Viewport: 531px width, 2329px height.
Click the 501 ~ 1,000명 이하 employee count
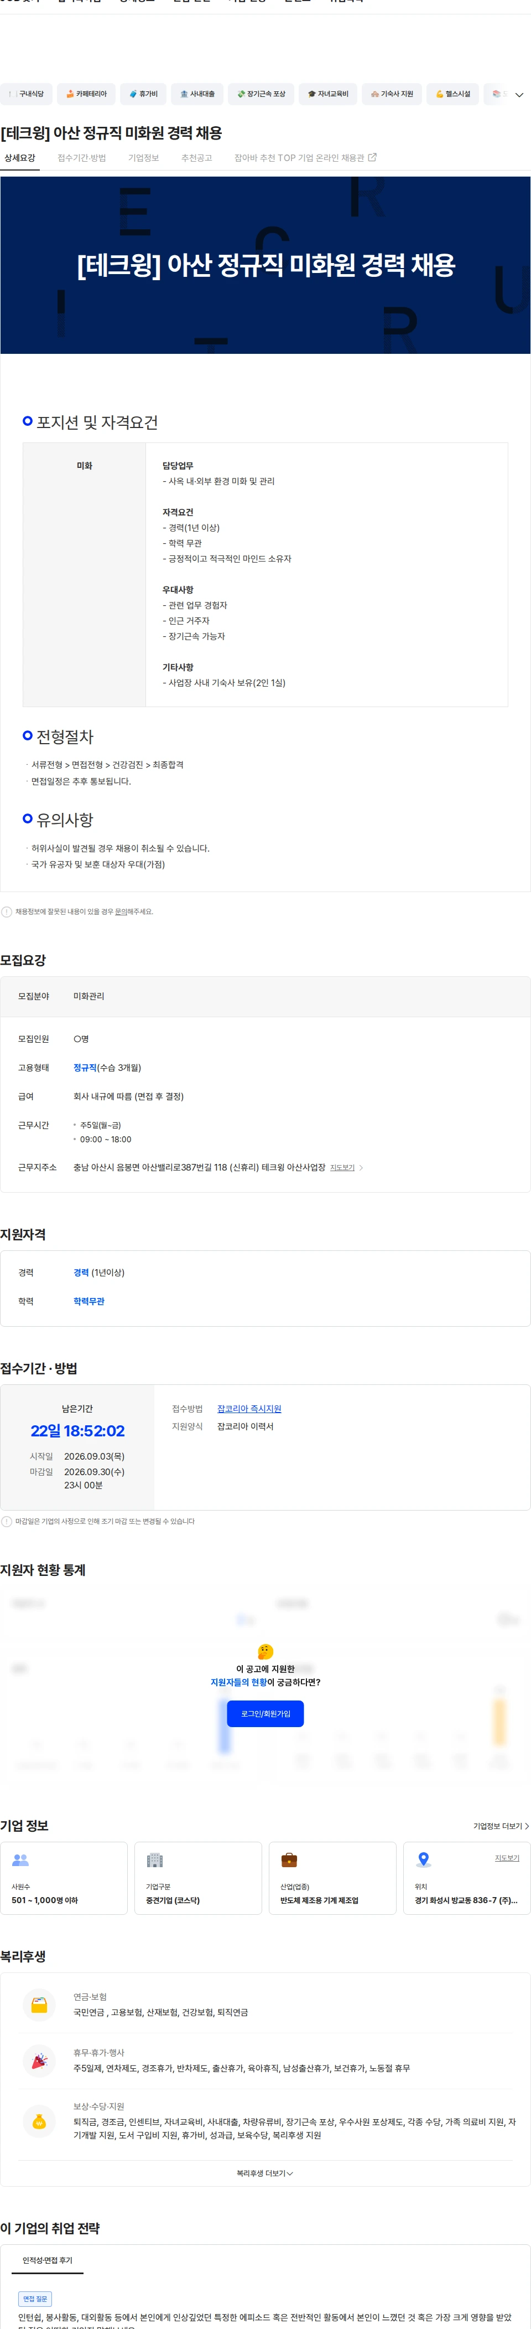(x=44, y=1900)
